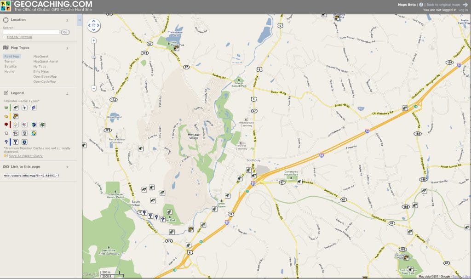Click the Go search button
471x279 pixels.
point(65,32)
